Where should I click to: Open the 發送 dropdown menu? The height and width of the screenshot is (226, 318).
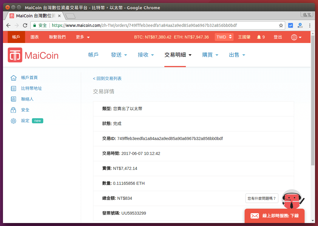(119, 55)
